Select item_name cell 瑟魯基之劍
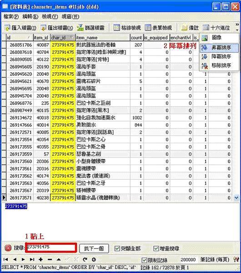 coord(103,154)
